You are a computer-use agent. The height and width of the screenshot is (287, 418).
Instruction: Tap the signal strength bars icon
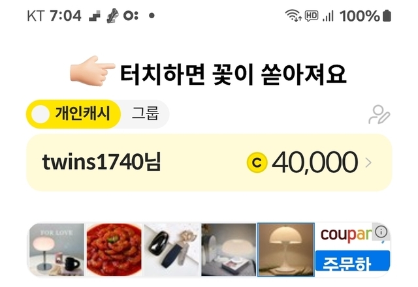[x=328, y=16]
